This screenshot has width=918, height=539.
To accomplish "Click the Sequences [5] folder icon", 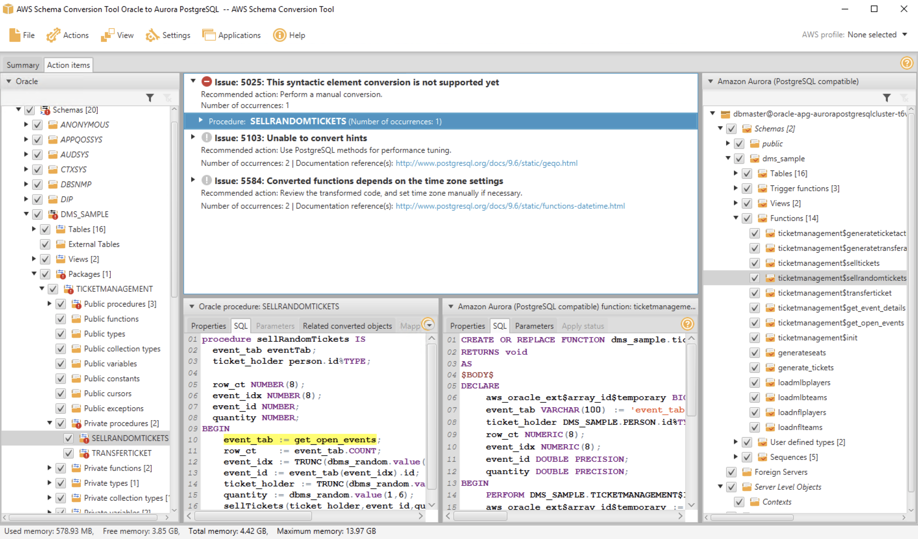I will point(762,457).
